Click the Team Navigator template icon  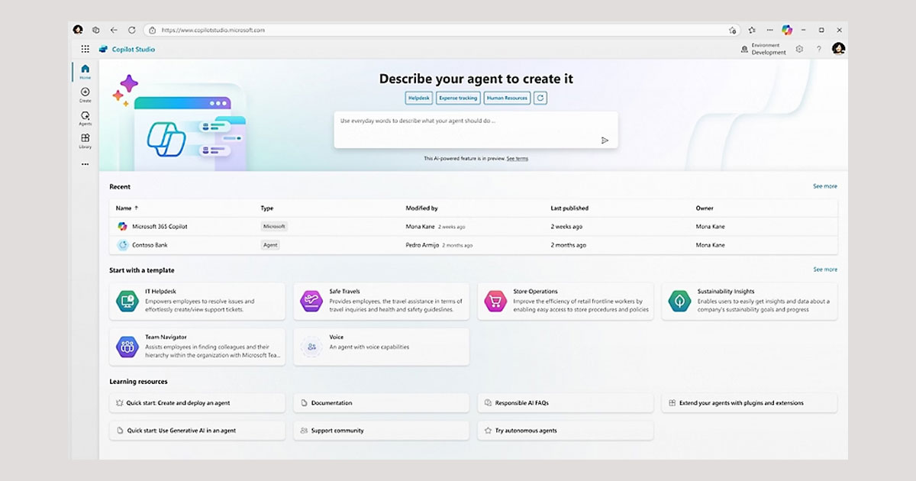tap(127, 347)
